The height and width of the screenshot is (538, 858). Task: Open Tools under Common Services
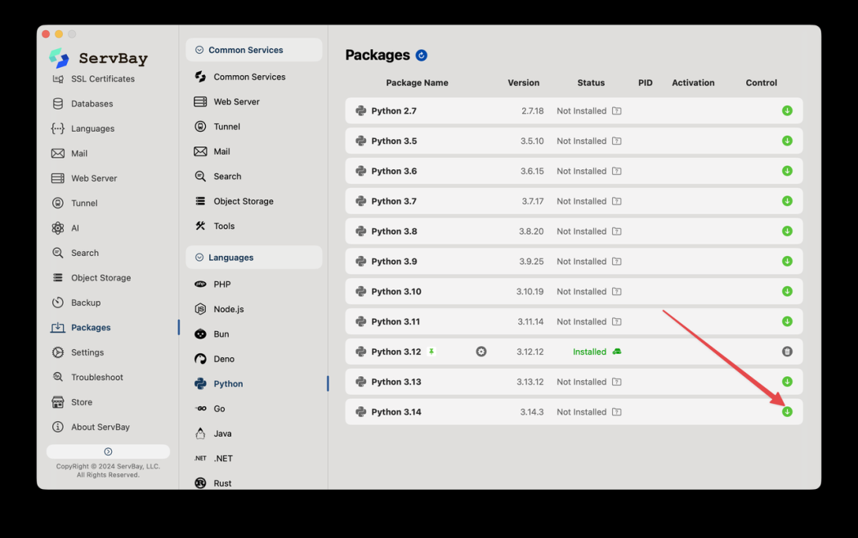pos(224,226)
